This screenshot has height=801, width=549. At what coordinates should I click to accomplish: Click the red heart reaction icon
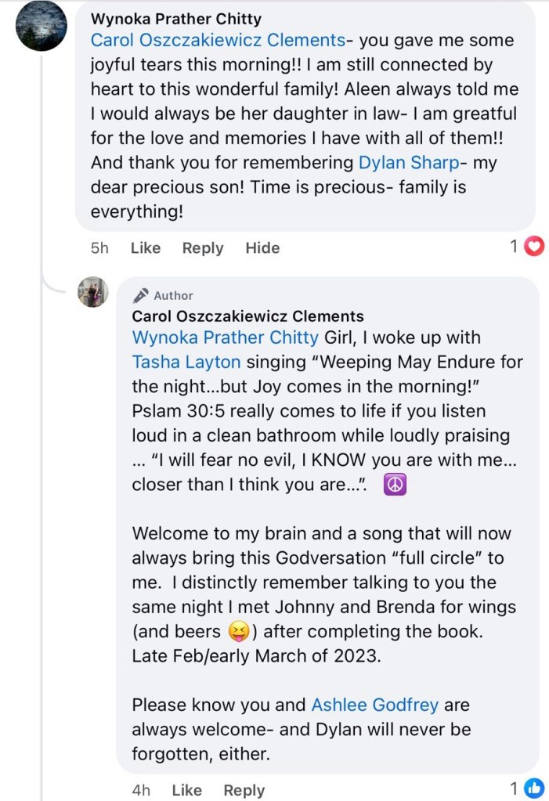(535, 247)
